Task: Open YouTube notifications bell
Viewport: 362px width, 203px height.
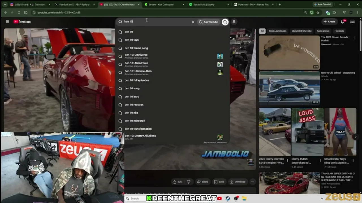Action: click(x=343, y=22)
